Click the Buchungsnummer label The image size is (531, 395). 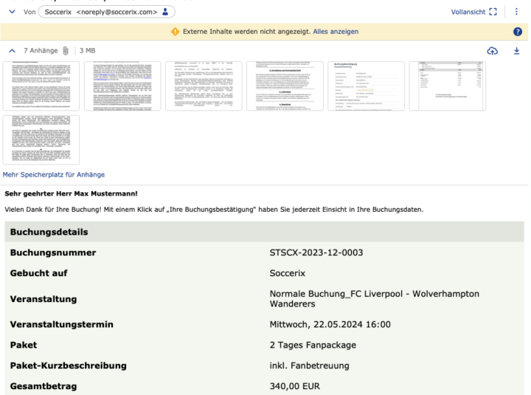pyautogui.click(x=53, y=253)
